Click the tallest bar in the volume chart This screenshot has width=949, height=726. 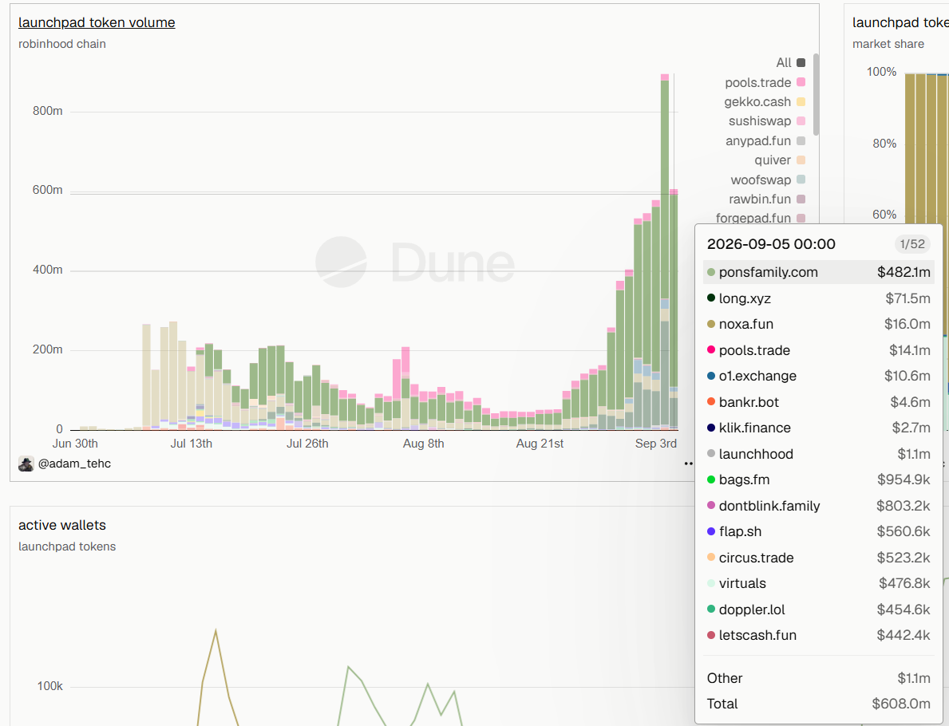(x=665, y=251)
